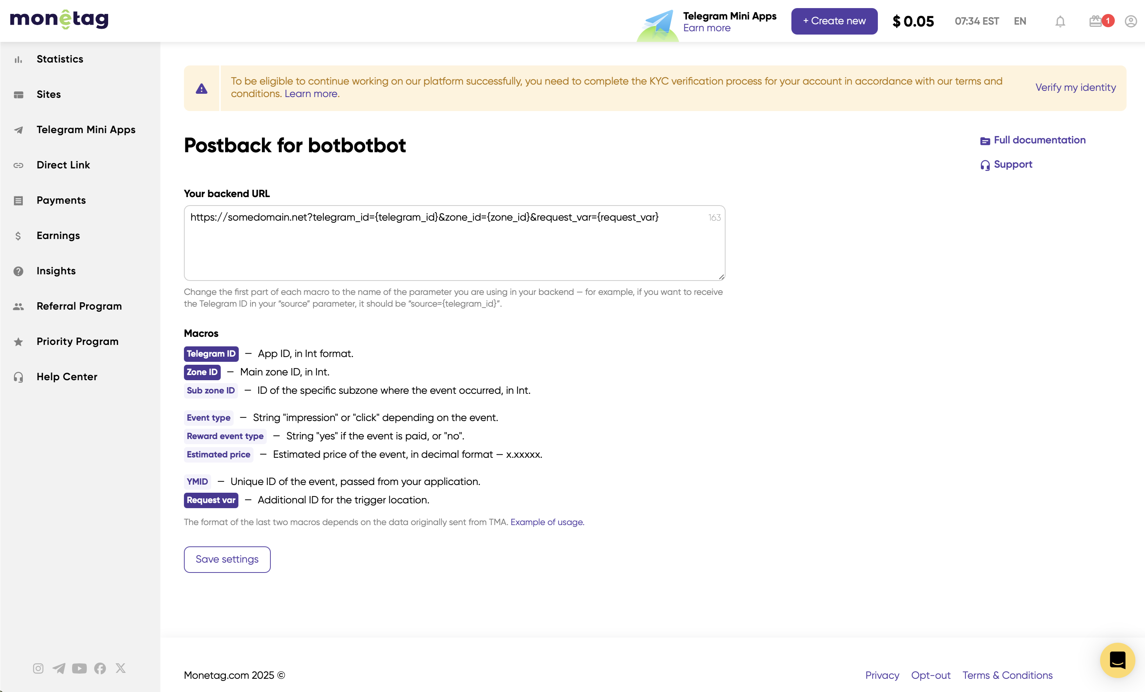Click the Insights question mark icon

pyautogui.click(x=18, y=271)
